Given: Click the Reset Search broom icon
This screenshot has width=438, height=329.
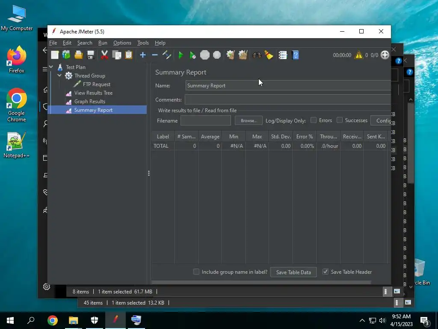Looking at the screenshot, I should (x=269, y=55).
